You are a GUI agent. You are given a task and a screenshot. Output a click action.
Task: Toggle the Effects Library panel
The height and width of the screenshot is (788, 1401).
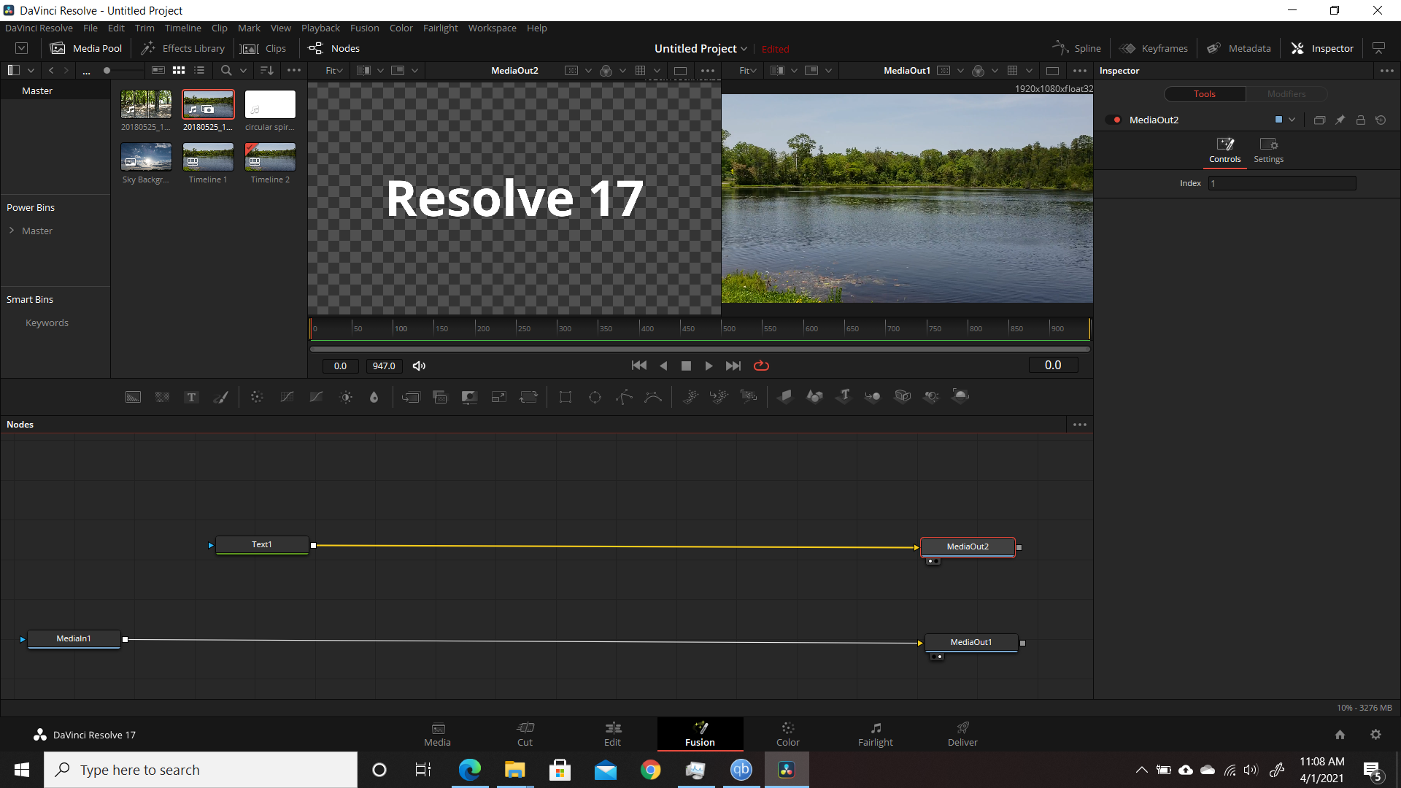[182, 48]
